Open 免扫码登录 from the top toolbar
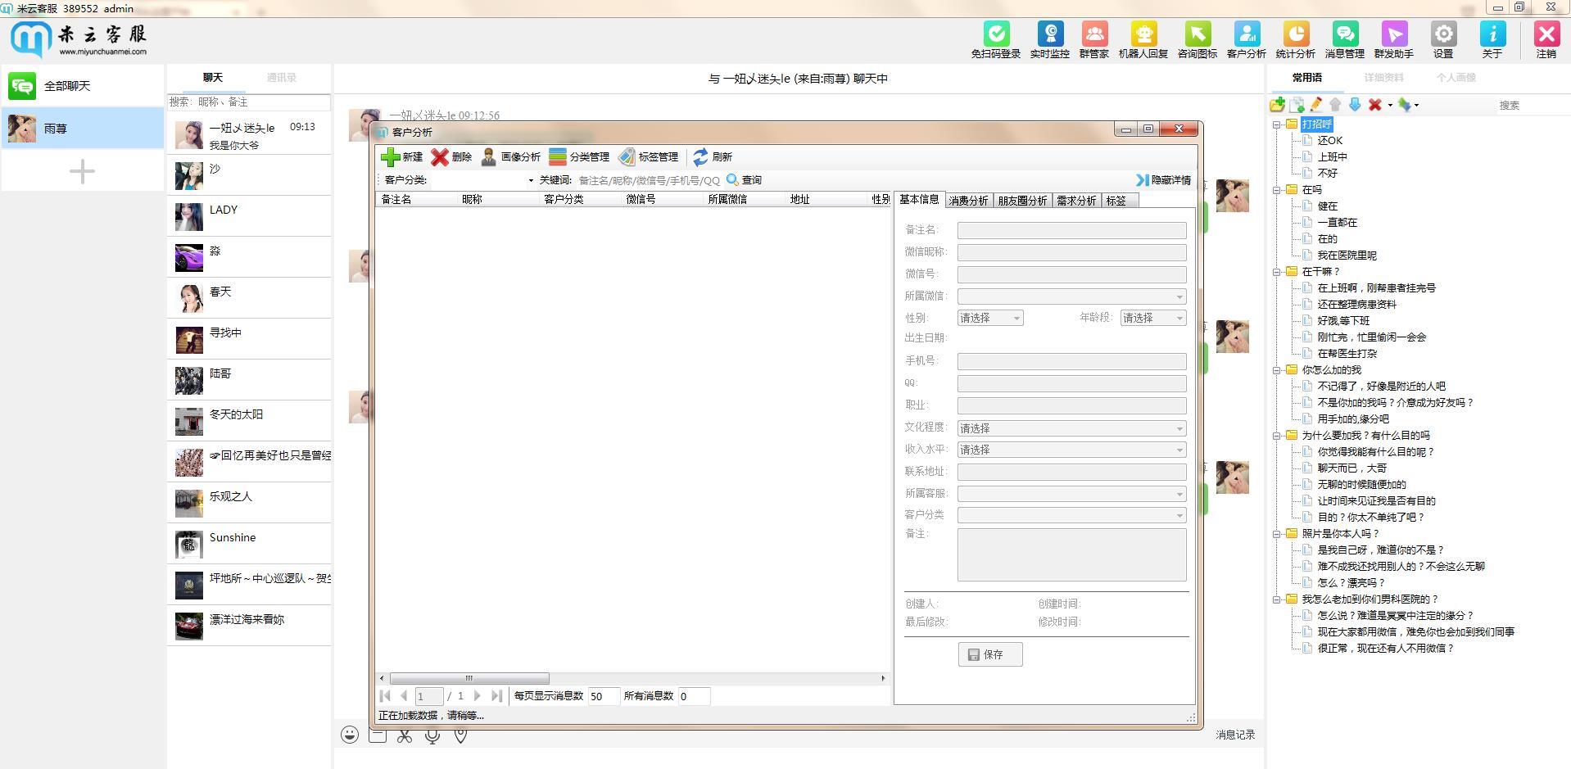Viewport: 1571px width, 769px height. [x=996, y=40]
